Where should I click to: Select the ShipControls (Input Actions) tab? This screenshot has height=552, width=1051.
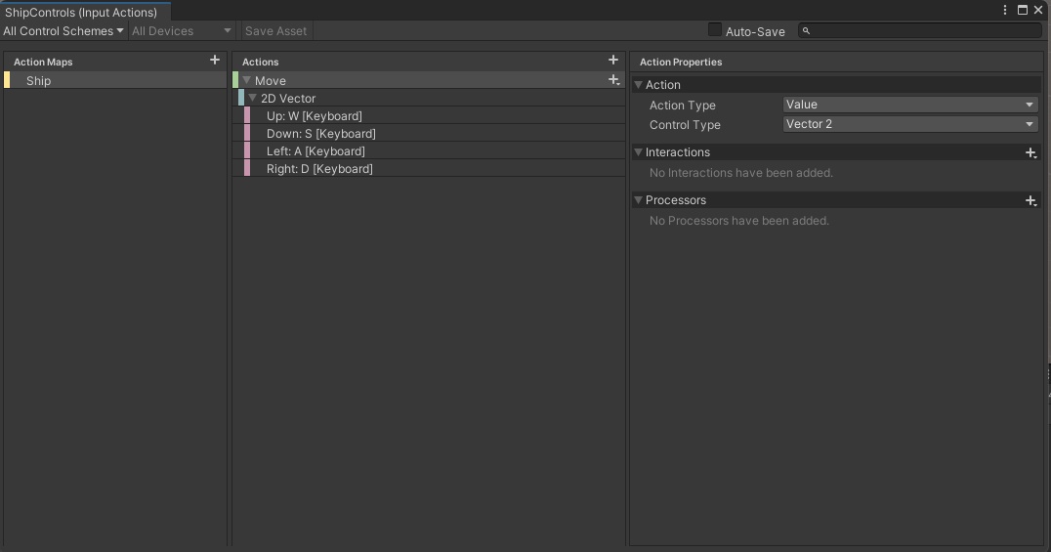pyautogui.click(x=81, y=12)
